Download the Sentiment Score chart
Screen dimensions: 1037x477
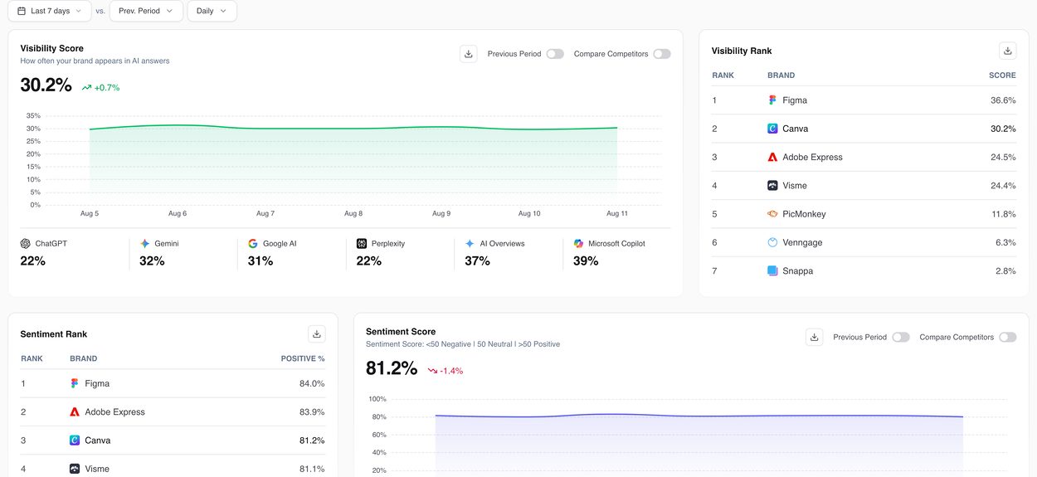(814, 338)
